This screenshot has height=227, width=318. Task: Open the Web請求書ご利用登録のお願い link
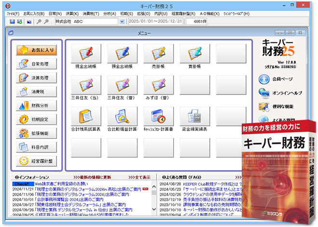[61, 184]
